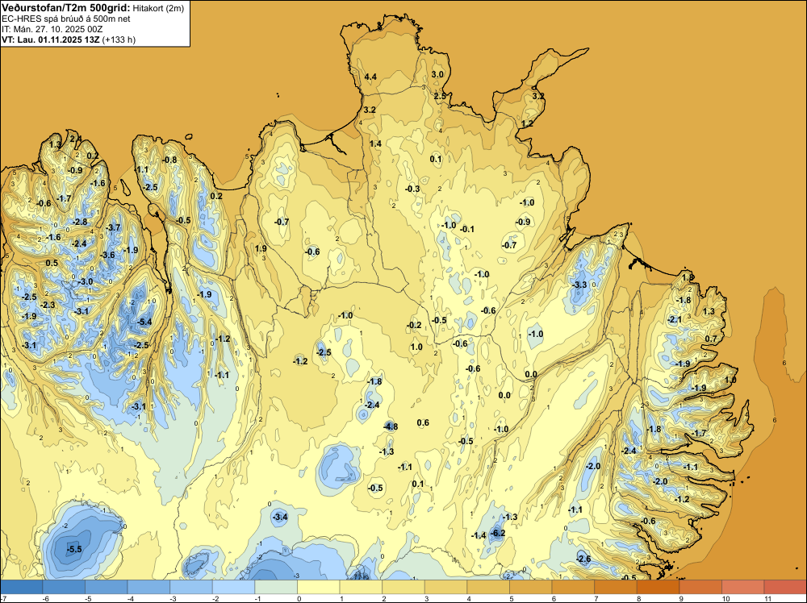Click the legend swatch between 8 and 9

659,587
